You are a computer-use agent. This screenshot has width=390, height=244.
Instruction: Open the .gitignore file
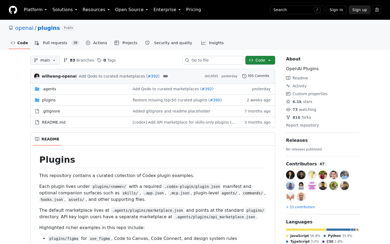[51, 111]
